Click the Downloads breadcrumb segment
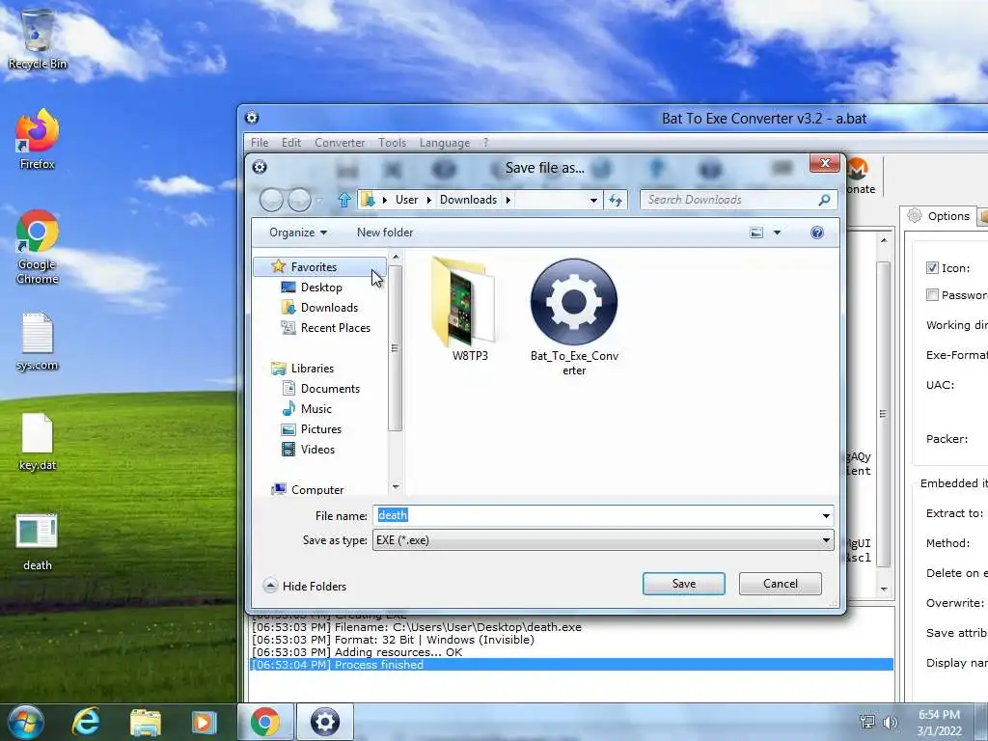Viewport: 988px width, 741px height. tap(468, 200)
